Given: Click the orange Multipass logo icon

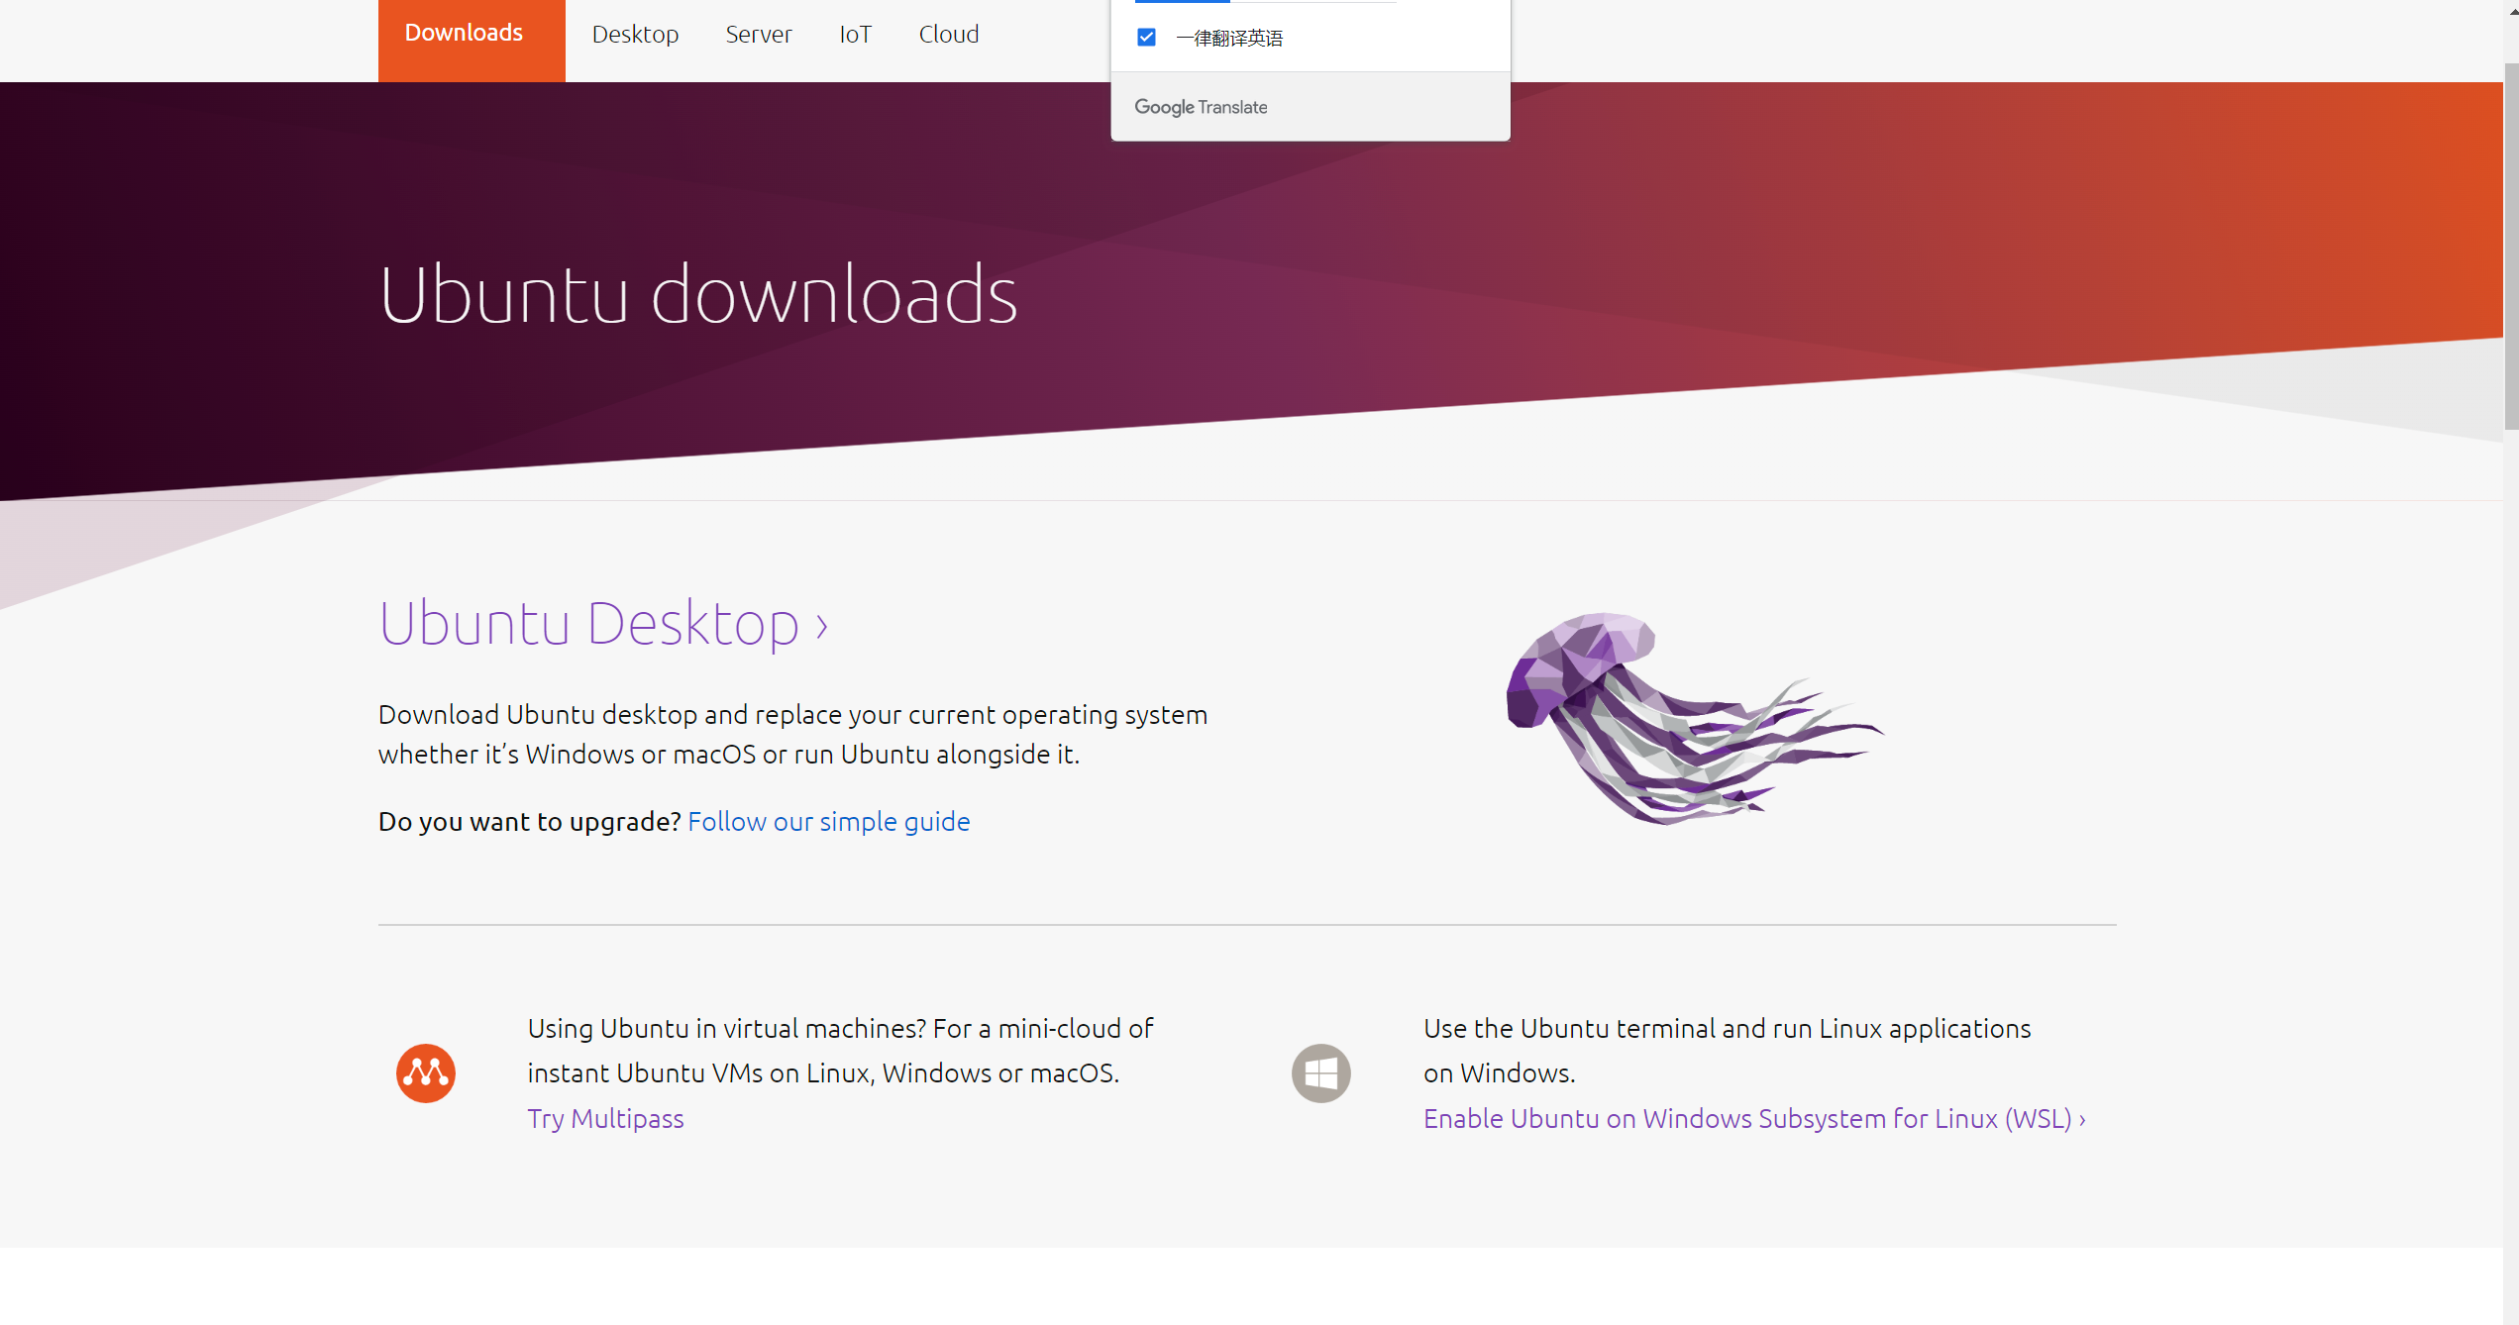Looking at the screenshot, I should (x=426, y=1073).
